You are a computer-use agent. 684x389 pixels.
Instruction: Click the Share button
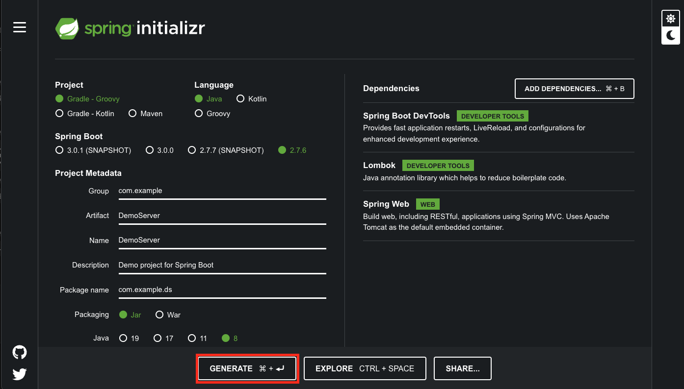point(463,368)
